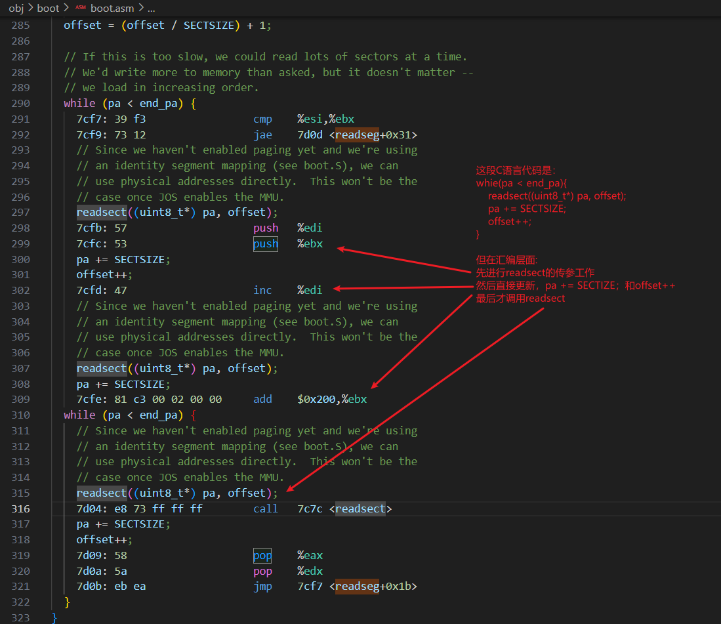Click the '$0x200,%ebx' operands

[332, 399]
